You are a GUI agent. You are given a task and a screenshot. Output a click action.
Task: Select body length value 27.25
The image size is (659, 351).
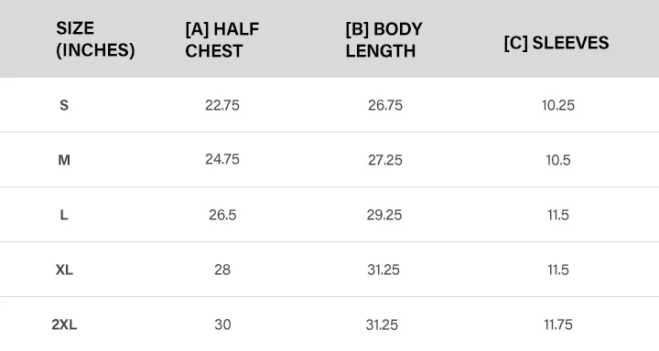385,160
